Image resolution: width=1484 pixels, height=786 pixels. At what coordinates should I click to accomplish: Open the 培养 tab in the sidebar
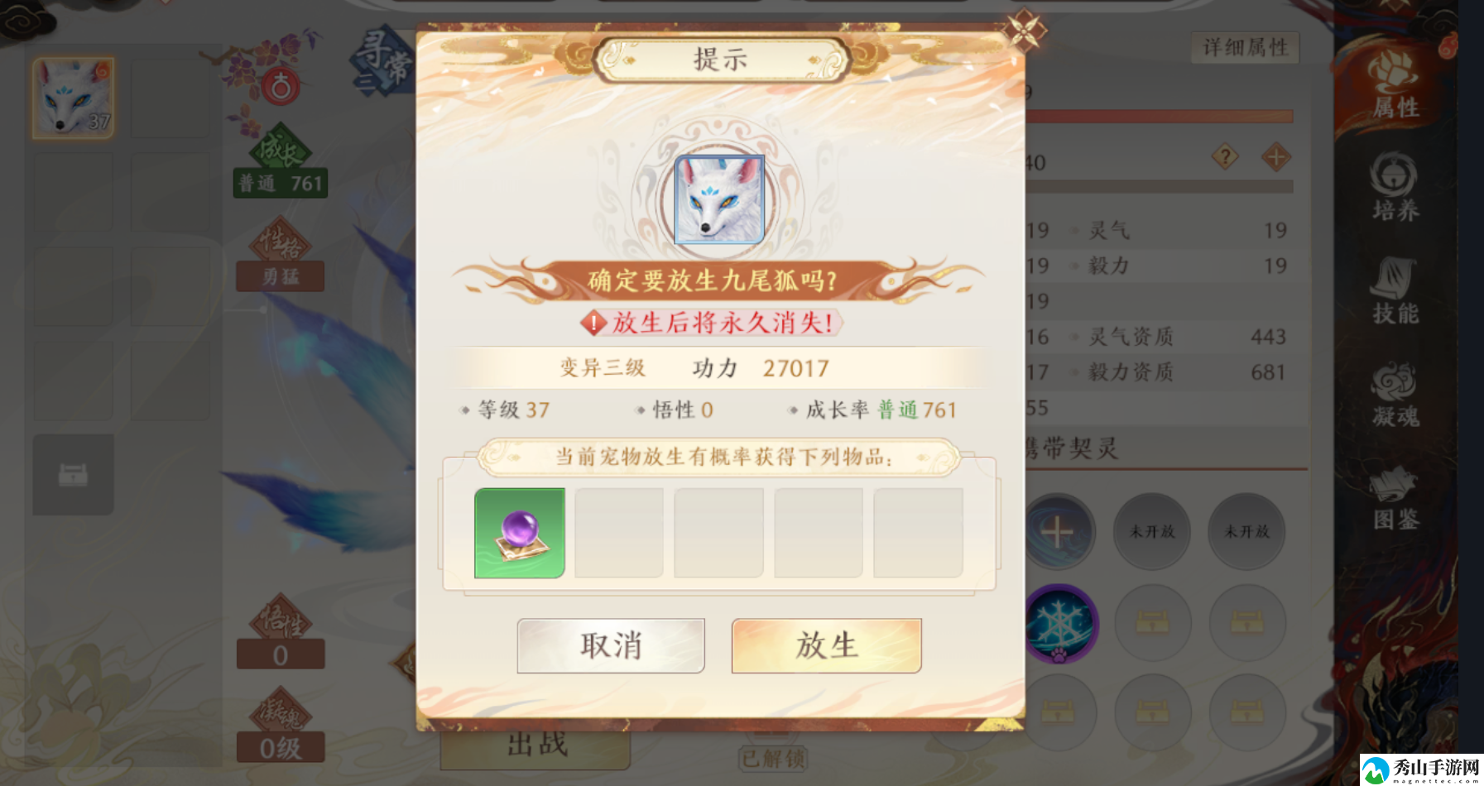tap(1395, 188)
